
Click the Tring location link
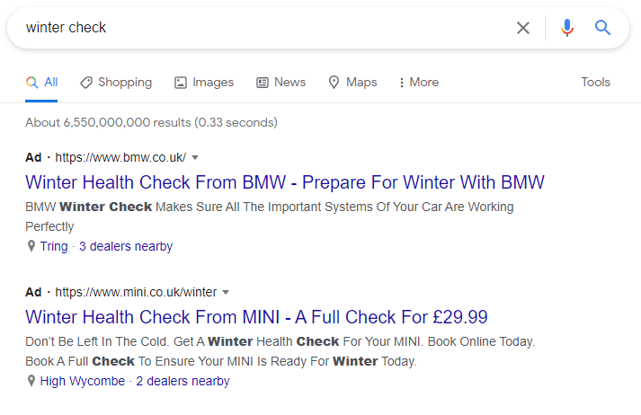click(54, 246)
